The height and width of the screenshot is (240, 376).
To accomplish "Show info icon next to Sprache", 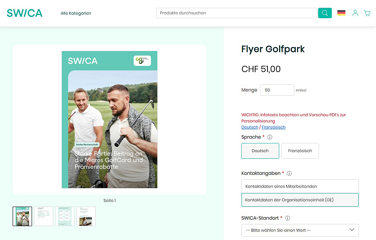I will (x=270, y=137).
